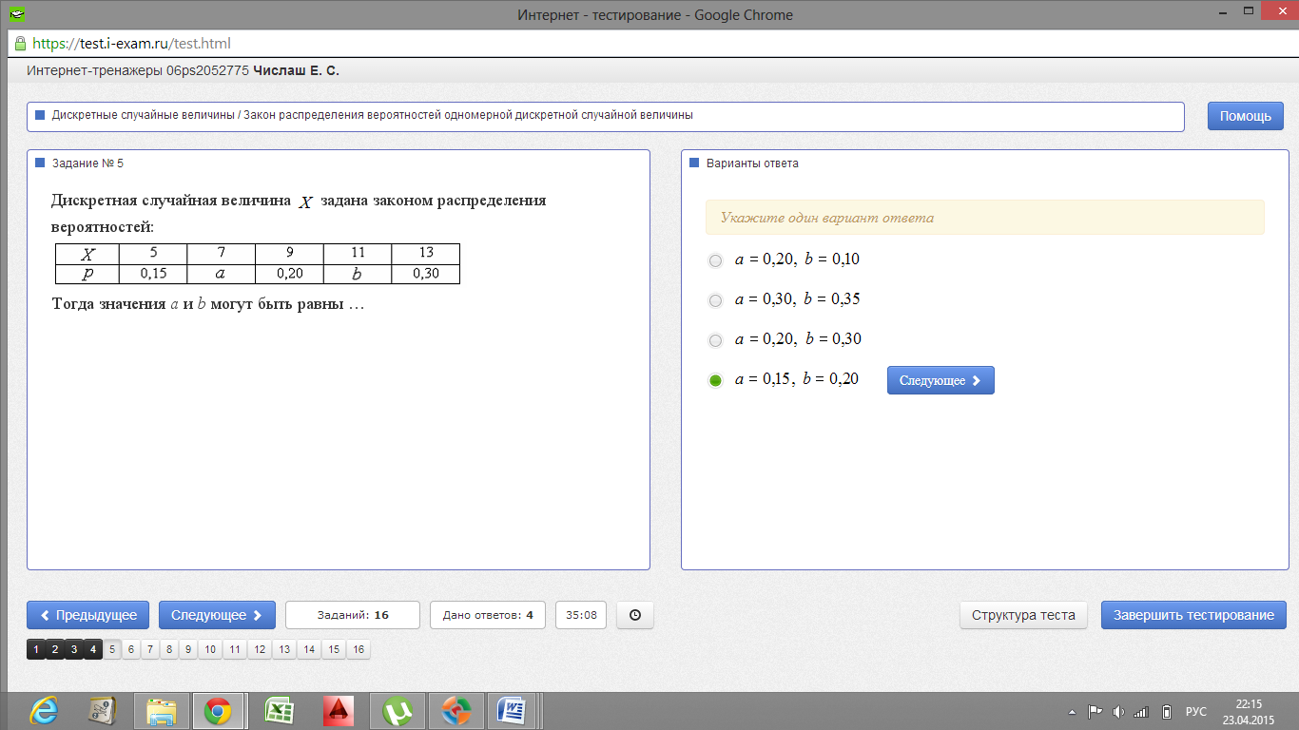Jump to question 6
Viewport: 1299px width, 730px height.
[x=131, y=650]
